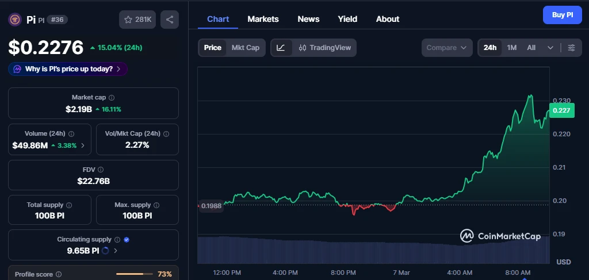Open the Compare dropdown
The image size is (589, 280).
pyautogui.click(x=446, y=48)
